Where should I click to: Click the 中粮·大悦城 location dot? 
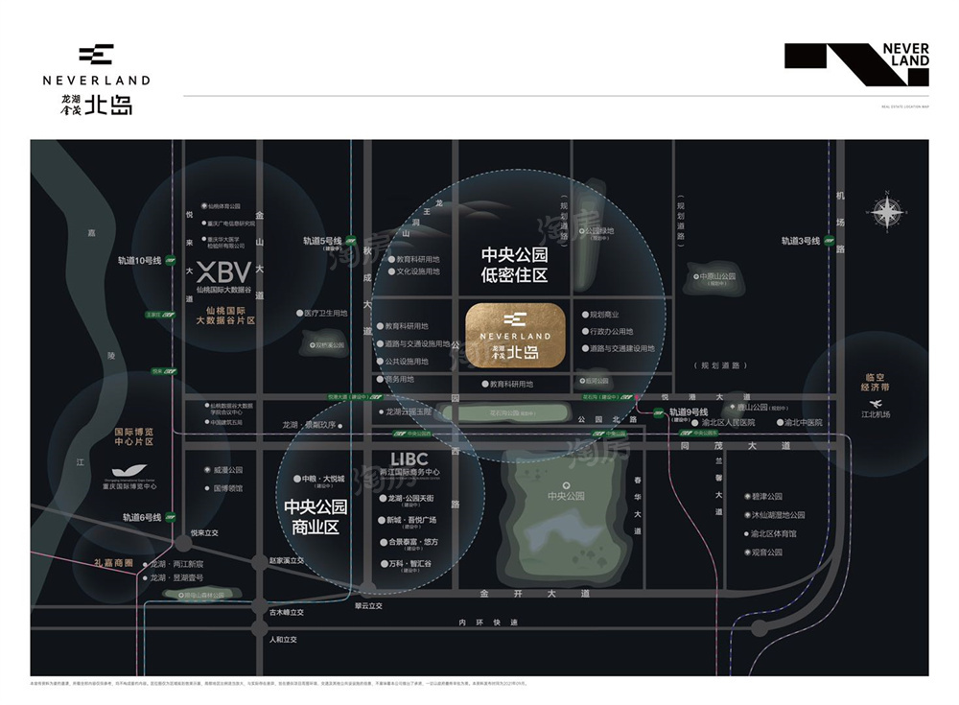coord(296,478)
